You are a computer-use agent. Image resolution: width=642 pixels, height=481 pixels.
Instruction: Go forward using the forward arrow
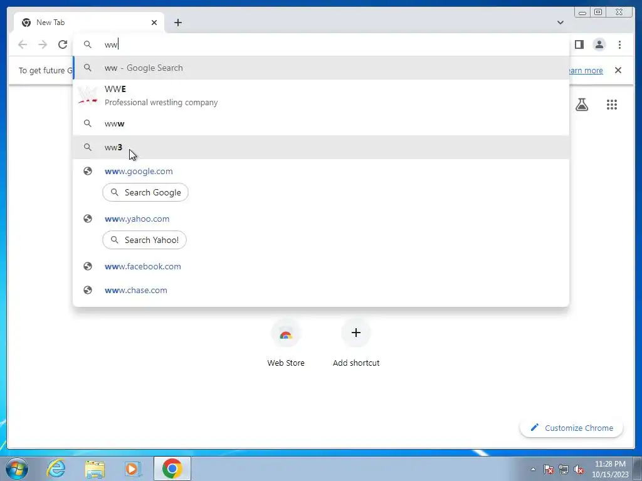click(43, 44)
